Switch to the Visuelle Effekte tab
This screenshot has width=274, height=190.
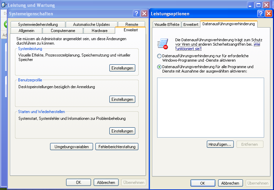[x=167, y=25]
